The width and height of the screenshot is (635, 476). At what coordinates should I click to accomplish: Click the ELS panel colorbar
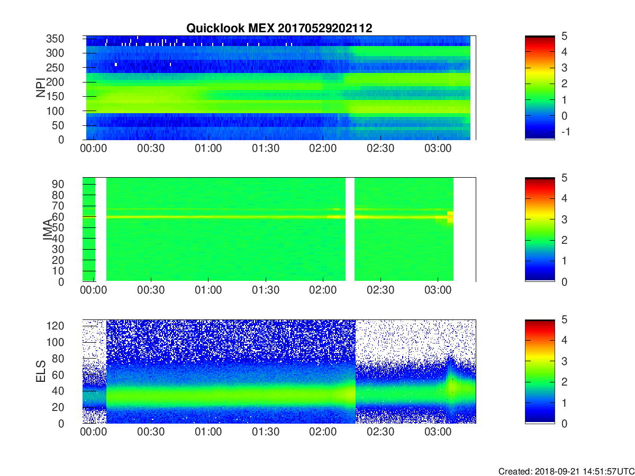540,371
